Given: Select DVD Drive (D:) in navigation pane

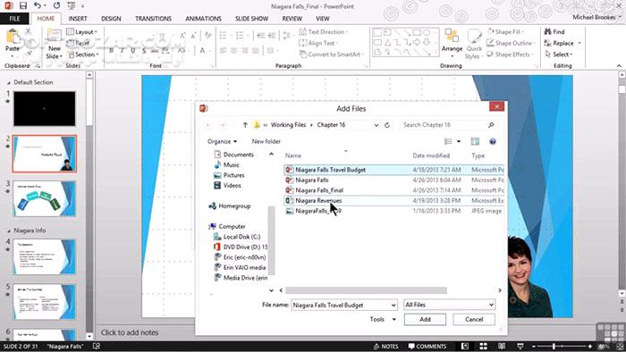Looking at the screenshot, I should [x=241, y=247].
